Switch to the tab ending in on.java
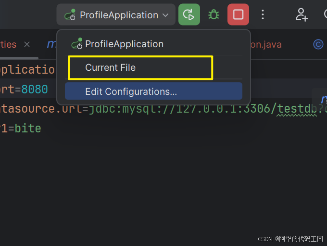 point(265,44)
